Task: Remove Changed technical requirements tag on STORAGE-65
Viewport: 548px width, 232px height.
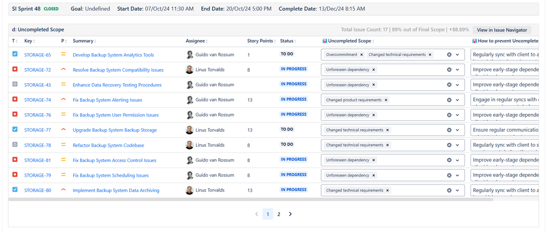Action: point(430,55)
